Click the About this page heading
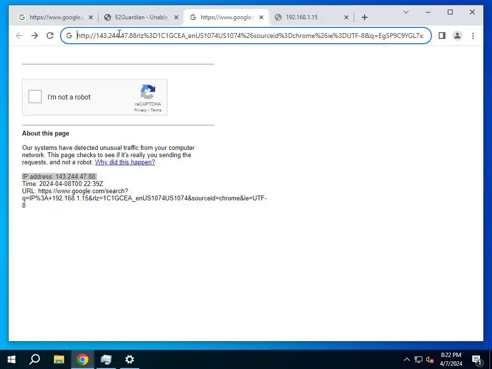Viewport: 492px width, 369px height. click(x=46, y=134)
